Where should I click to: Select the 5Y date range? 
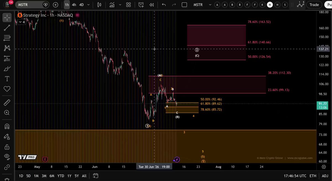[x=77, y=176]
